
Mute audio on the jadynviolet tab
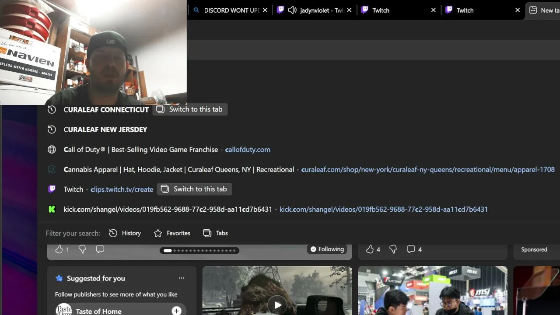tap(292, 10)
